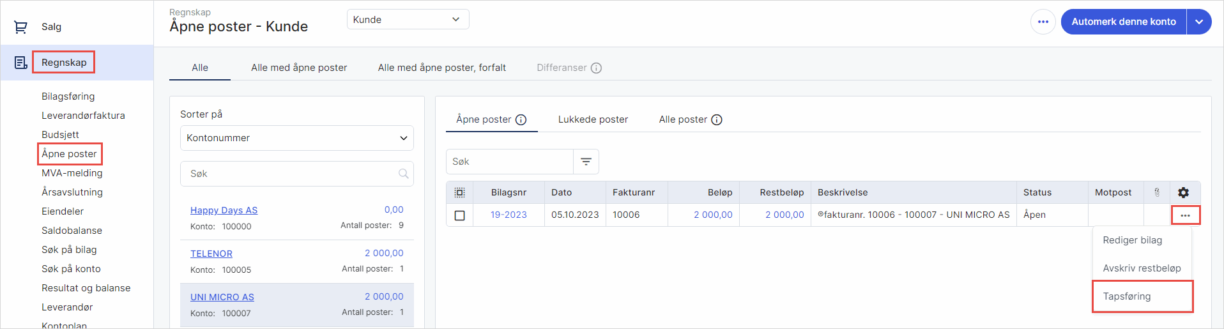The height and width of the screenshot is (329, 1224).
Task: Select Tapsføring from the context menu
Action: [1127, 296]
